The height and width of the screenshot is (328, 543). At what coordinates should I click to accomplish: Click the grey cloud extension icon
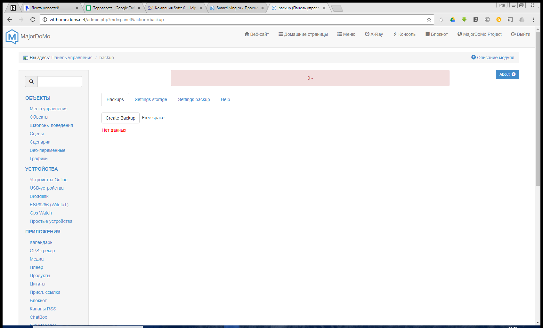pos(522,20)
